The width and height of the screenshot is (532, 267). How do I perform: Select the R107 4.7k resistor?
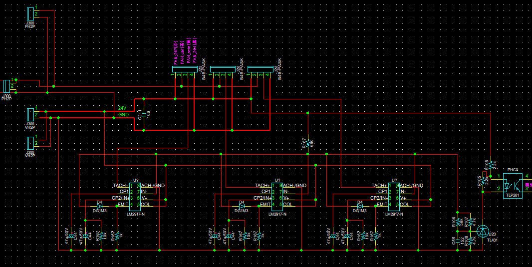(x=470, y=222)
